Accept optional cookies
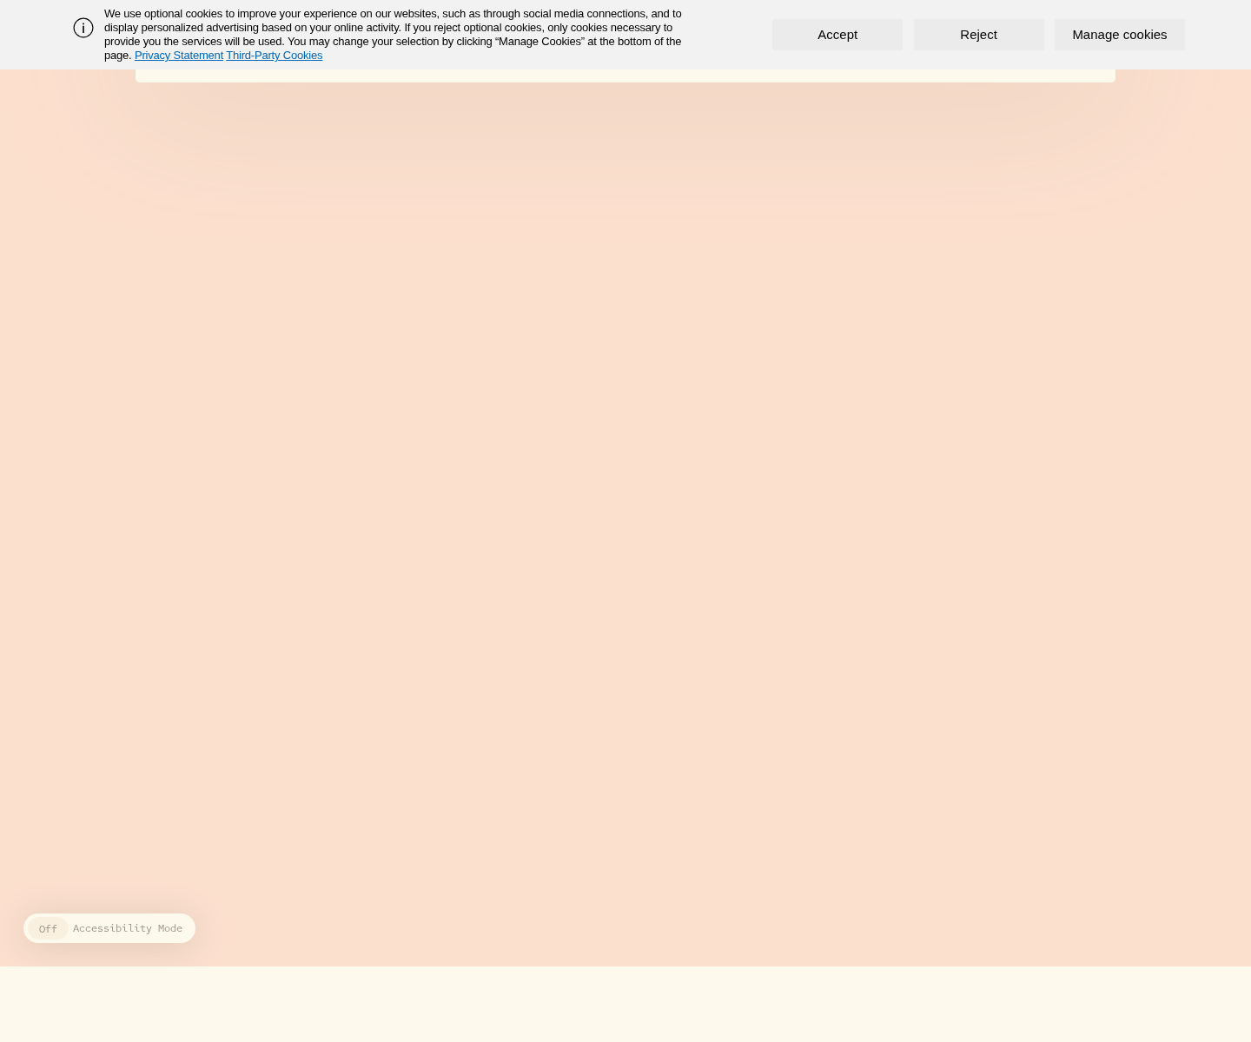 point(837,35)
